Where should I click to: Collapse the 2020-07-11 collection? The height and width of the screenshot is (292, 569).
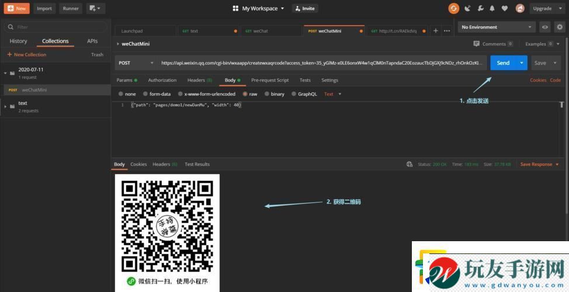coord(5,72)
